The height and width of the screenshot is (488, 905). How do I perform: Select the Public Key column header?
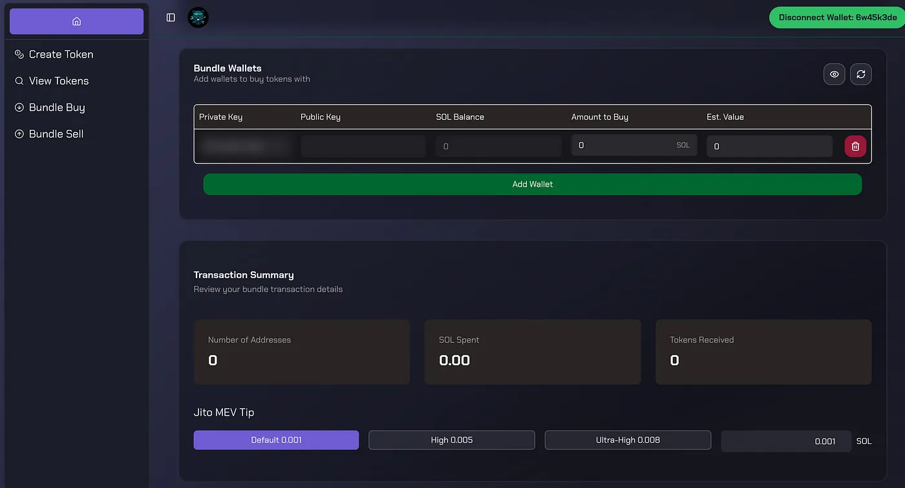(321, 117)
